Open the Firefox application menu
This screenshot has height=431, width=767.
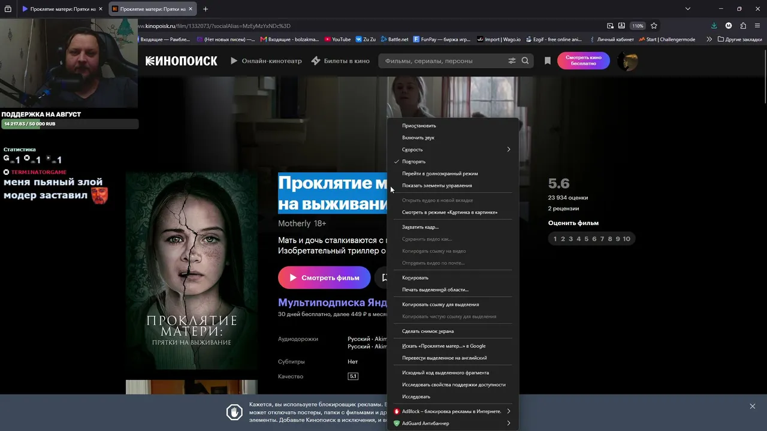point(758,26)
